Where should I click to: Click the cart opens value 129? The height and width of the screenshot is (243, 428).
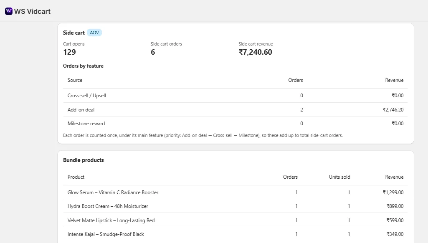(x=69, y=52)
